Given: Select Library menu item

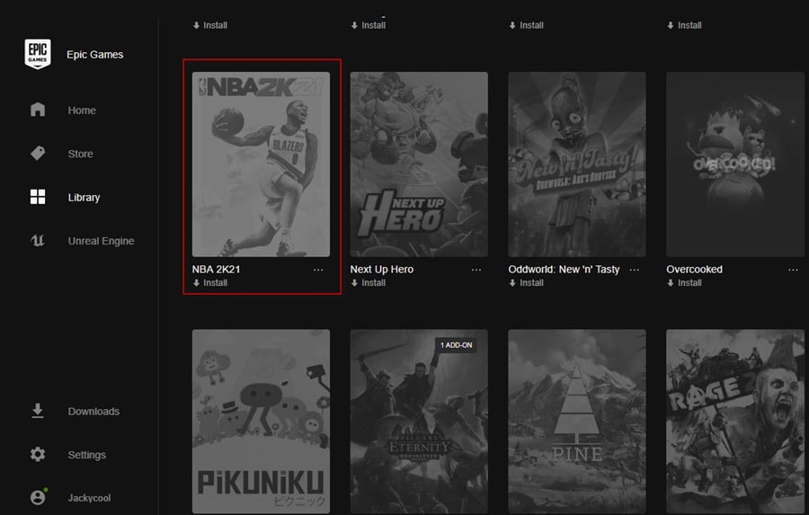Looking at the screenshot, I should [x=84, y=198].
